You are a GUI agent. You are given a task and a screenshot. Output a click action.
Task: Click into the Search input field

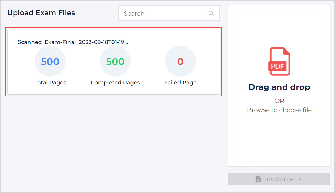163,14
